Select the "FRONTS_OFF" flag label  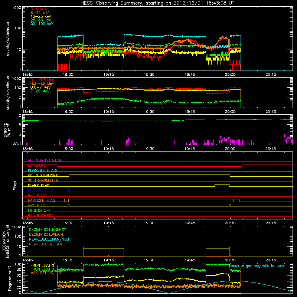point(39,210)
